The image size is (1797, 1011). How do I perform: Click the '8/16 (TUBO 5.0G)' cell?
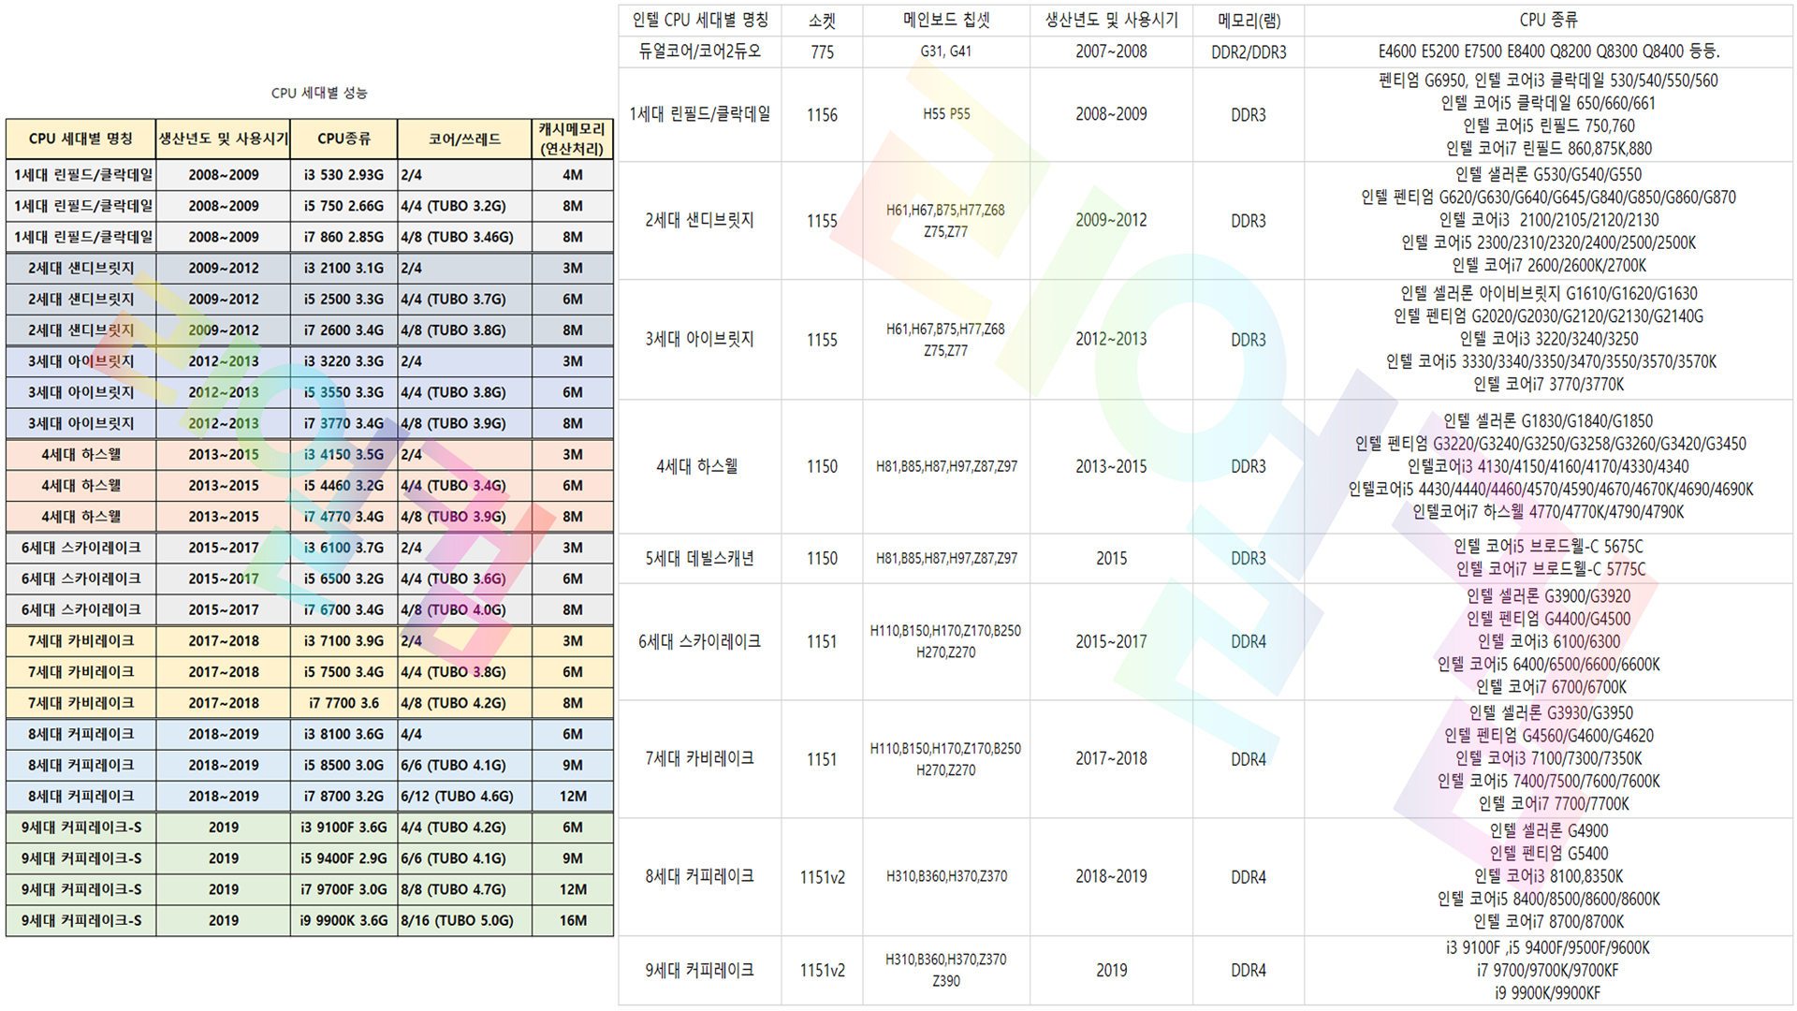[x=464, y=920]
